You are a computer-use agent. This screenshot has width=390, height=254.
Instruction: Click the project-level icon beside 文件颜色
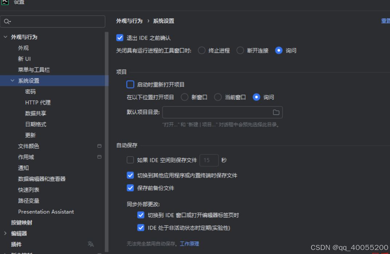coord(99,146)
